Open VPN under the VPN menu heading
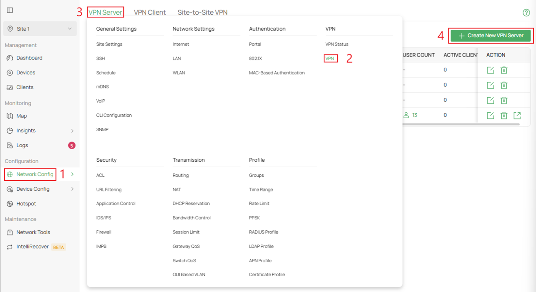Screen dimensions: 536x292 point(330,58)
